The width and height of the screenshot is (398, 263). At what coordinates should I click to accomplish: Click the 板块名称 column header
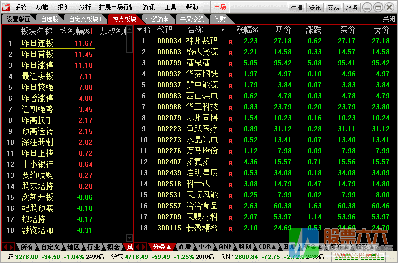point(37,31)
